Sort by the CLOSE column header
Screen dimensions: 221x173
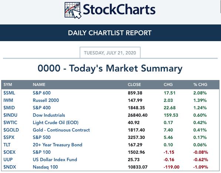(x=134, y=84)
